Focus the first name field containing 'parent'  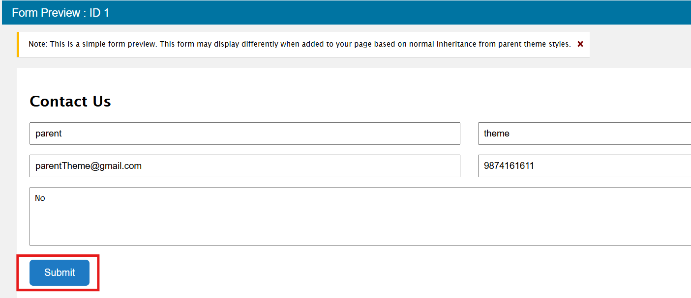click(245, 134)
